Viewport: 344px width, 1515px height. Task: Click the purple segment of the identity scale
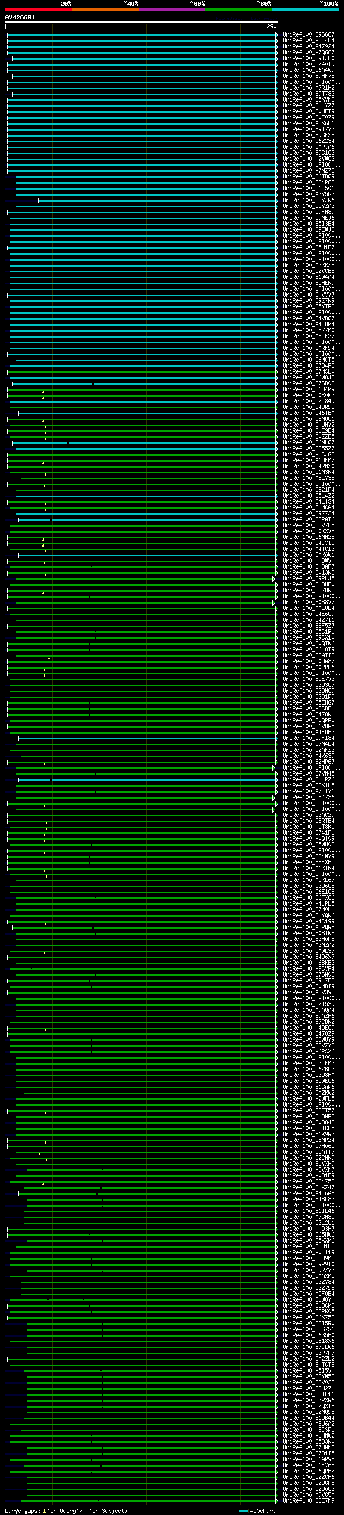(173, 10)
